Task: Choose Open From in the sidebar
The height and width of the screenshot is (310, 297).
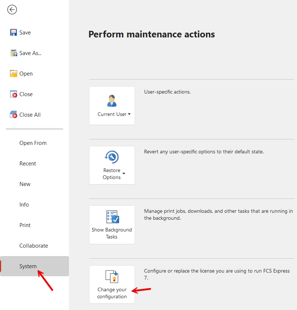Action: pos(33,143)
